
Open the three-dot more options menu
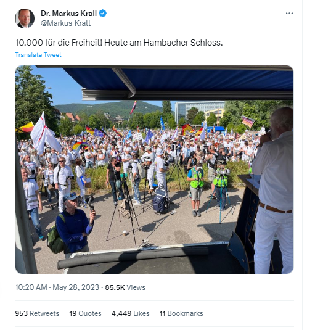(x=289, y=13)
